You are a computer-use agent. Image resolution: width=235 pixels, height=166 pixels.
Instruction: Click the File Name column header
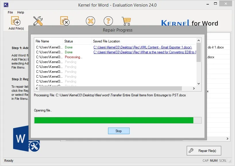[49, 41]
